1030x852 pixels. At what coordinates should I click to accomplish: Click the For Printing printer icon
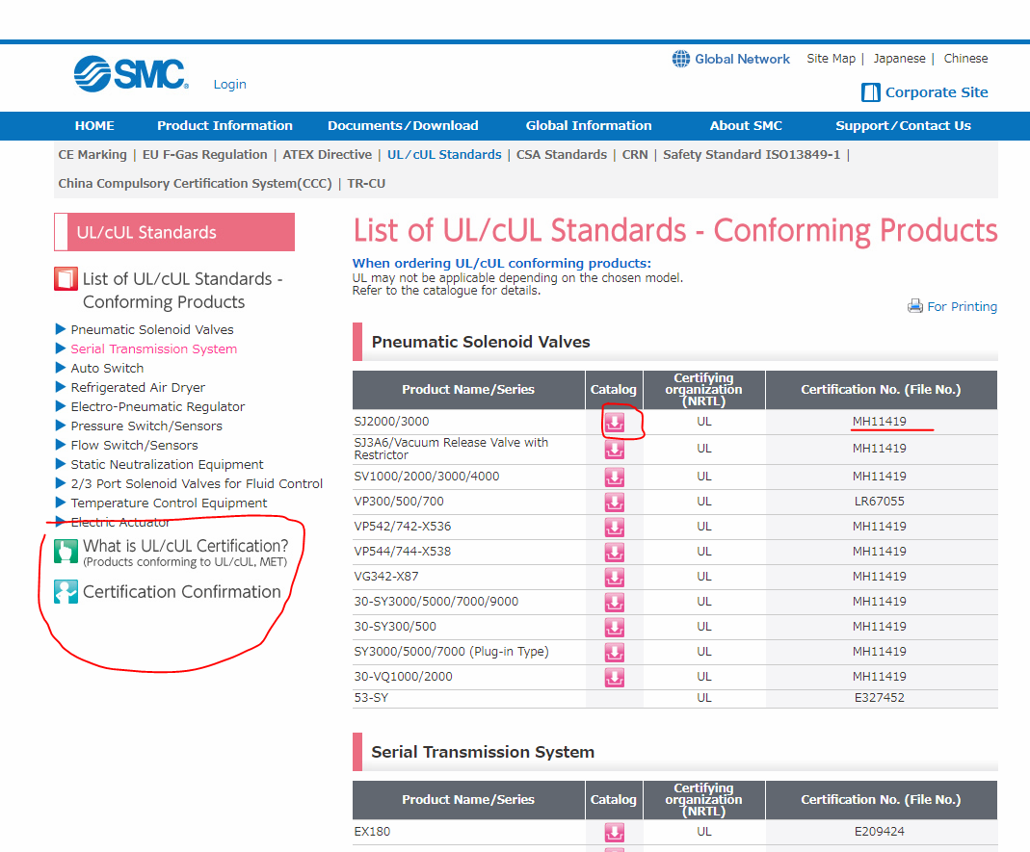point(914,306)
